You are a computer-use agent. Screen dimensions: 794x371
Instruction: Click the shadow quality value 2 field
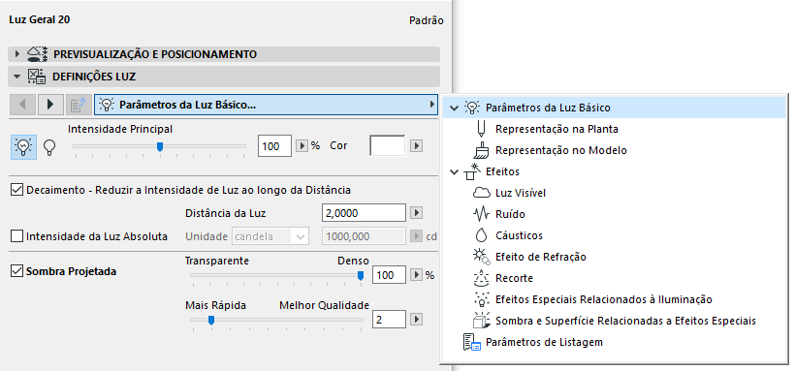point(390,320)
